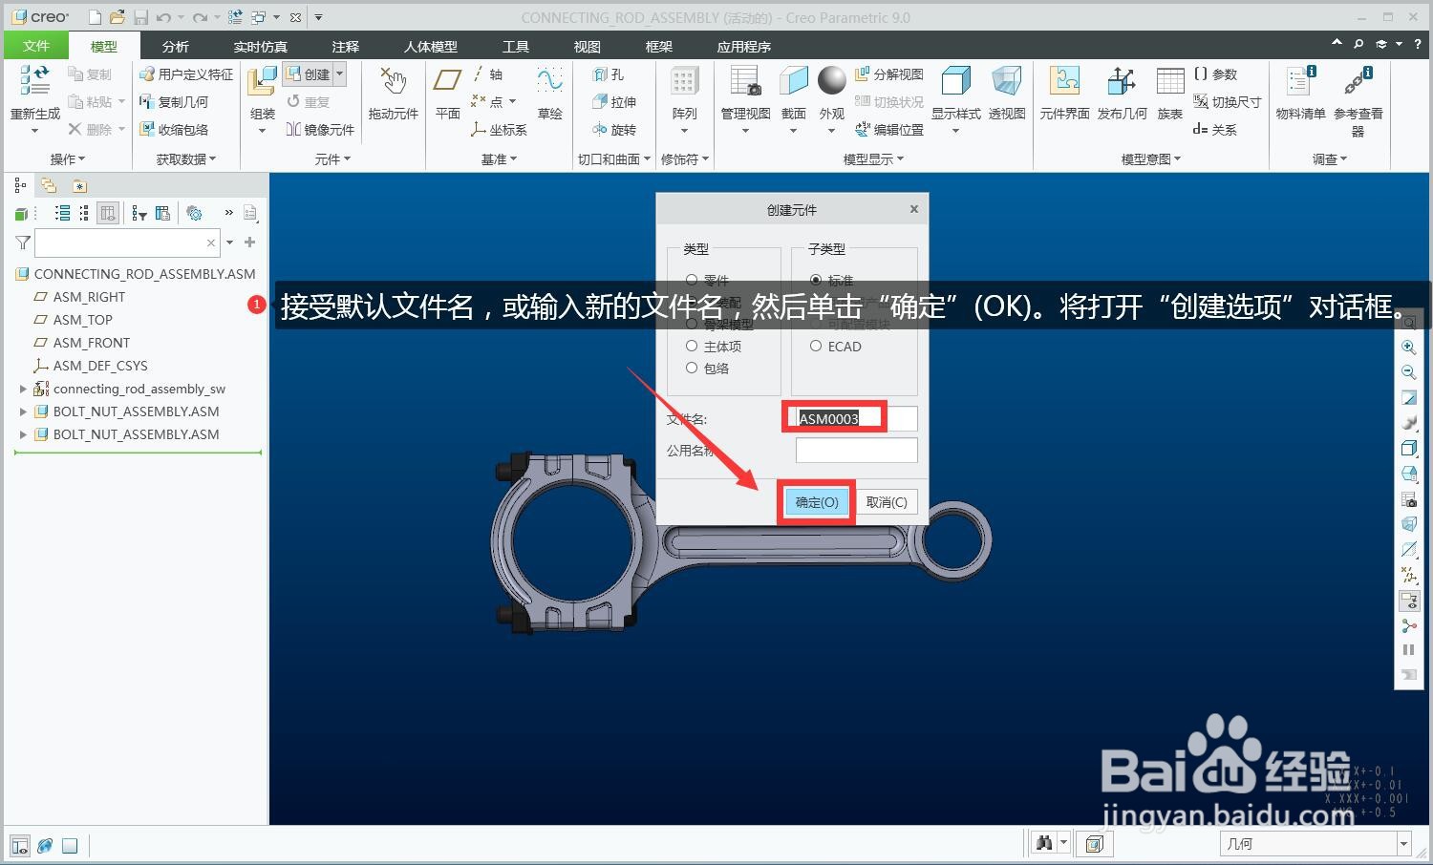Select the Hole (孔) feature tool
The height and width of the screenshot is (865, 1433).
pos(608,74)
